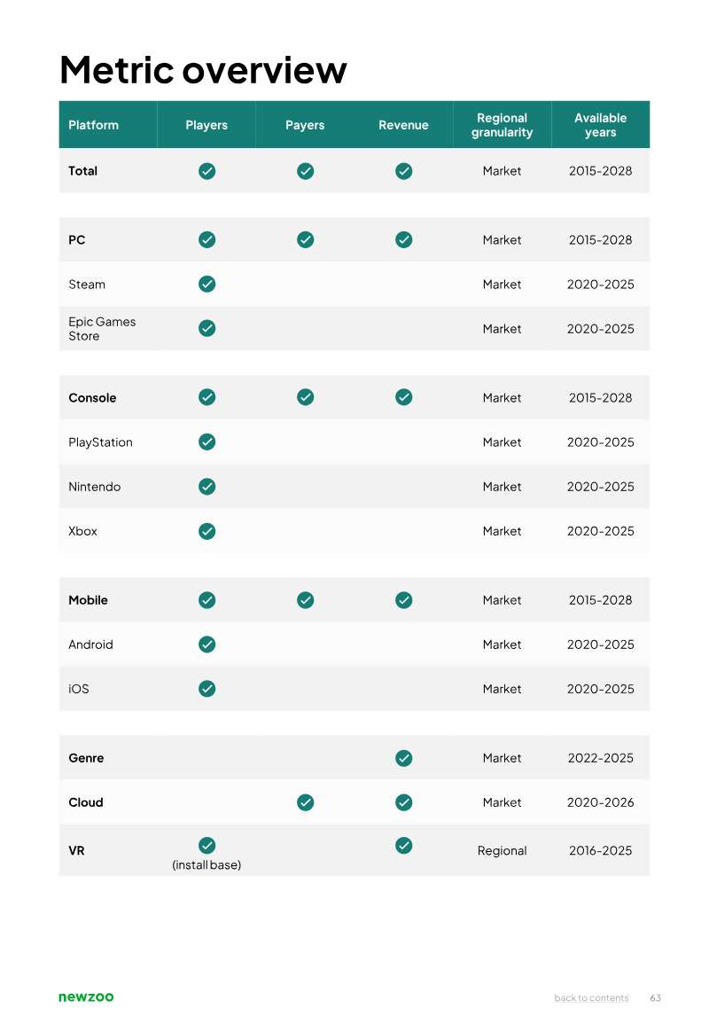The image size is (709, 1024).
Task: Click the Cloud row Payers checkmark
Action: [305, 802]
